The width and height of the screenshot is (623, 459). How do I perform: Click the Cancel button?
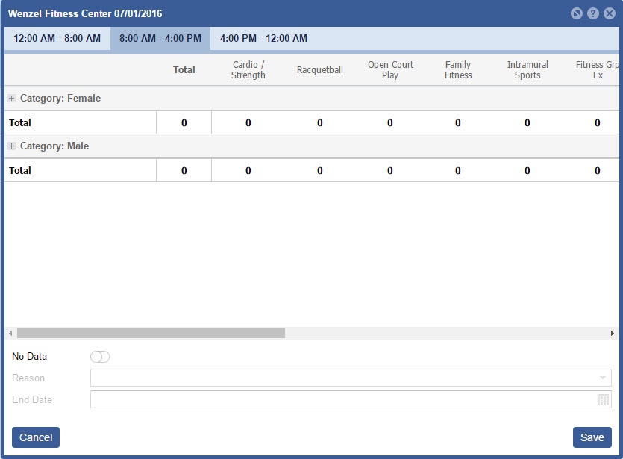coord(36,437)
